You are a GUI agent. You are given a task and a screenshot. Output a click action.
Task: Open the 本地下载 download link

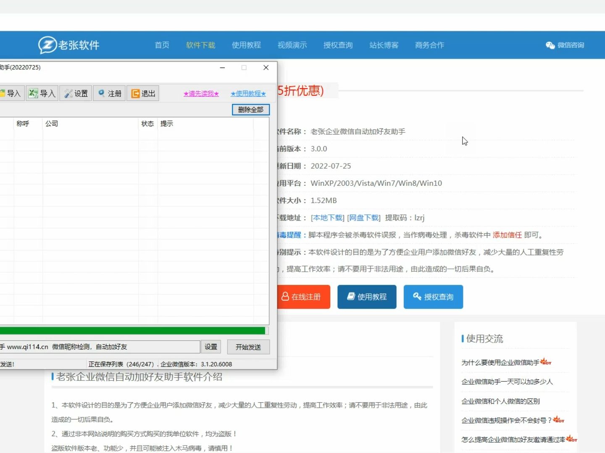pos(327,218)
